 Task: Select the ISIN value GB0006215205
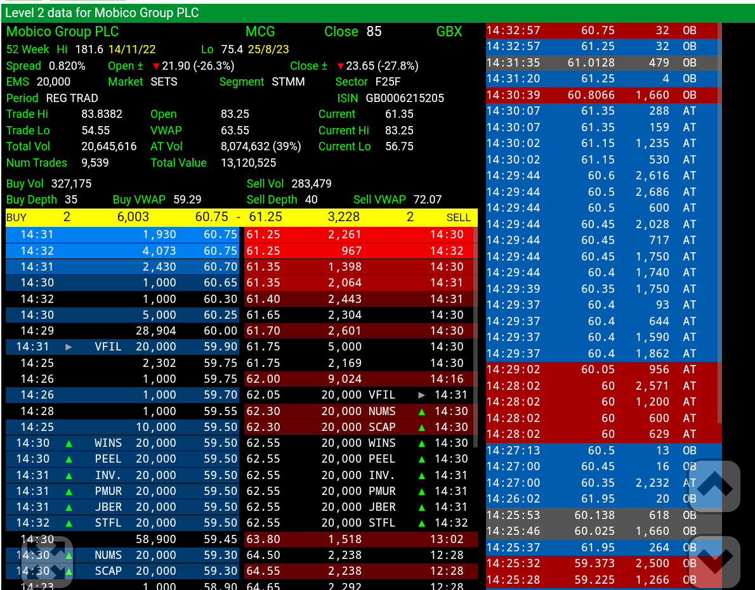405,98
